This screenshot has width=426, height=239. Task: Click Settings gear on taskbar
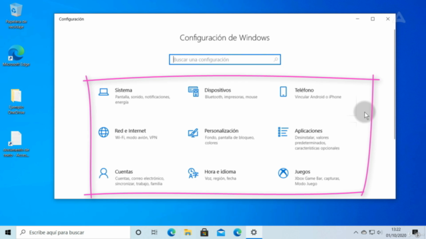tap(254, 232)
